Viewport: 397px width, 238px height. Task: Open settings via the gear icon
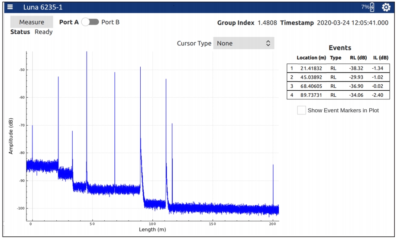(x=386, y=7)
